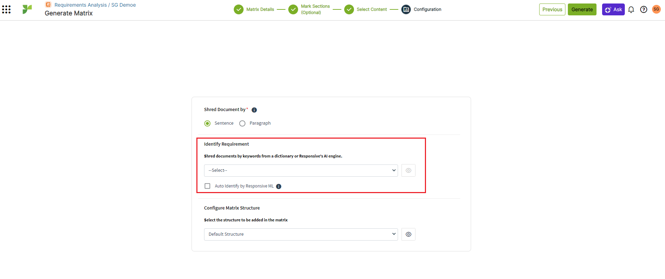Click the Previous button
665x279 pixels.
(552, 9)
